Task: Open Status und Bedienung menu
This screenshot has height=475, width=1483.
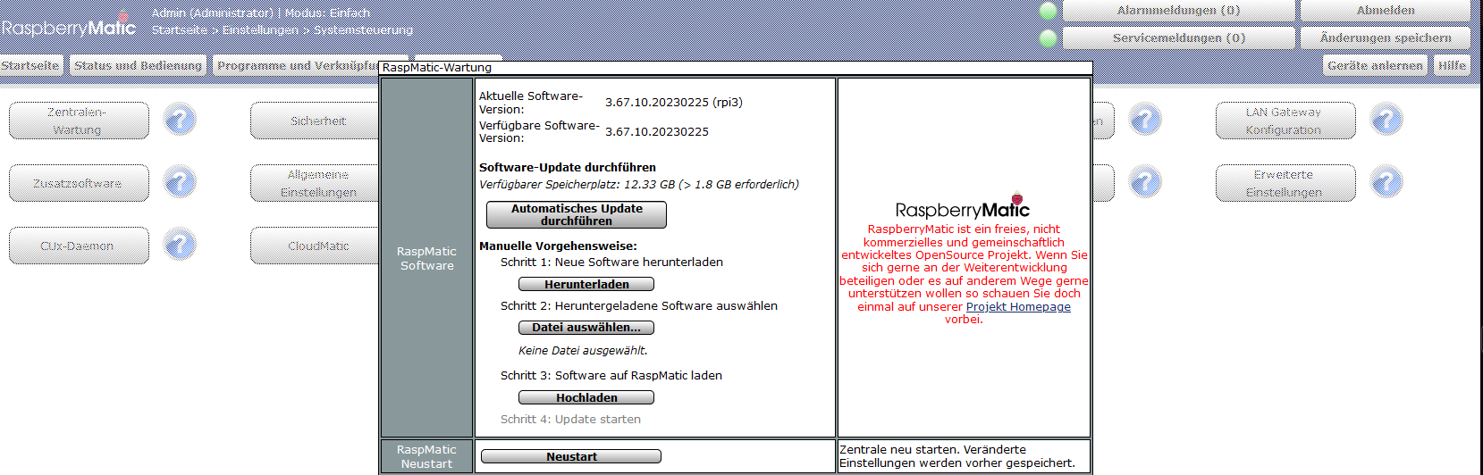Action: click(139, 65)
